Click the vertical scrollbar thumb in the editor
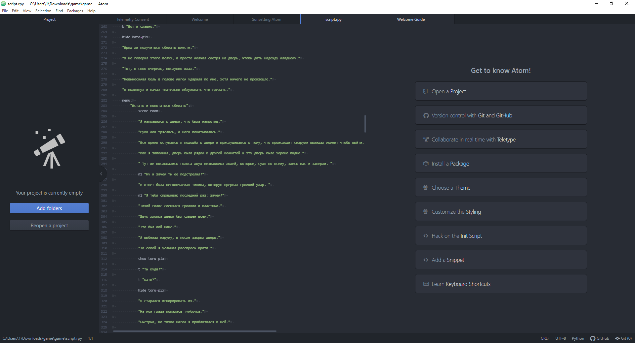This screenshot has width=635, height=343. [x=365, y=124]
